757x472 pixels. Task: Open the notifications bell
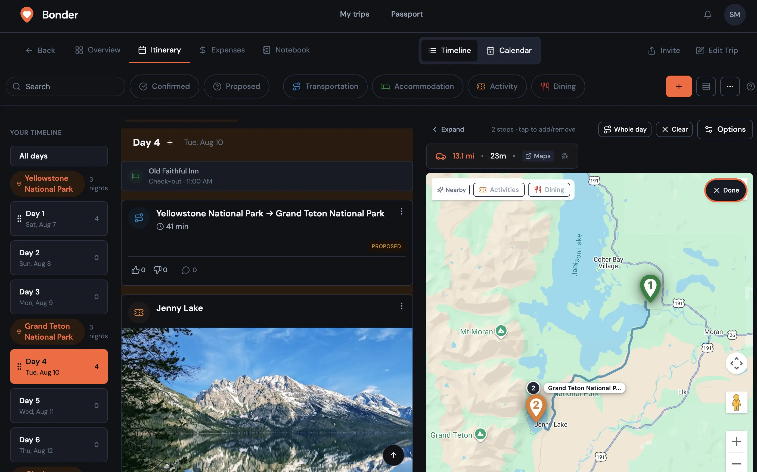(x=707, y=15)
